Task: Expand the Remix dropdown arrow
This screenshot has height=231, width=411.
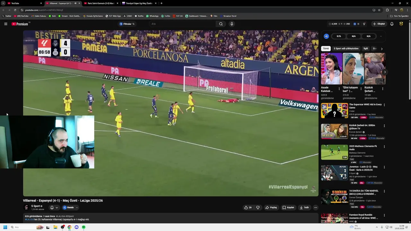Action: tap(77, 208)
